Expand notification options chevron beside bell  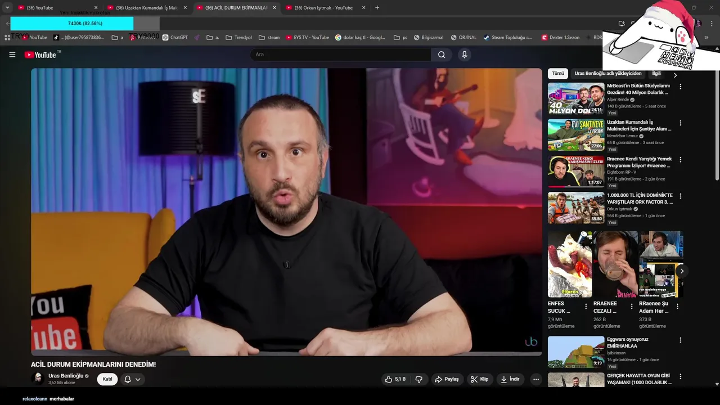tap(138, 379)
